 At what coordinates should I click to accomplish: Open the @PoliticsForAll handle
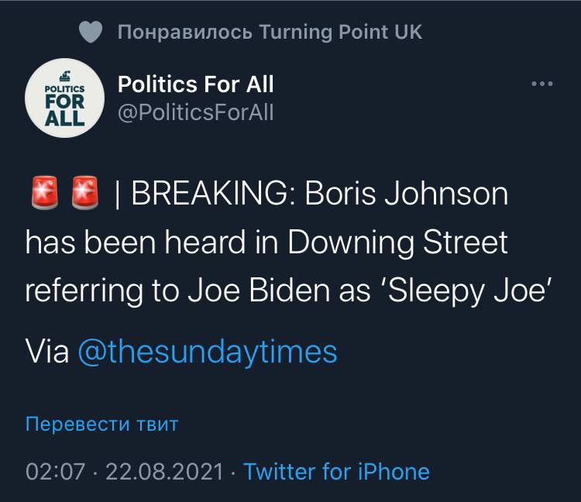(194, 113)
